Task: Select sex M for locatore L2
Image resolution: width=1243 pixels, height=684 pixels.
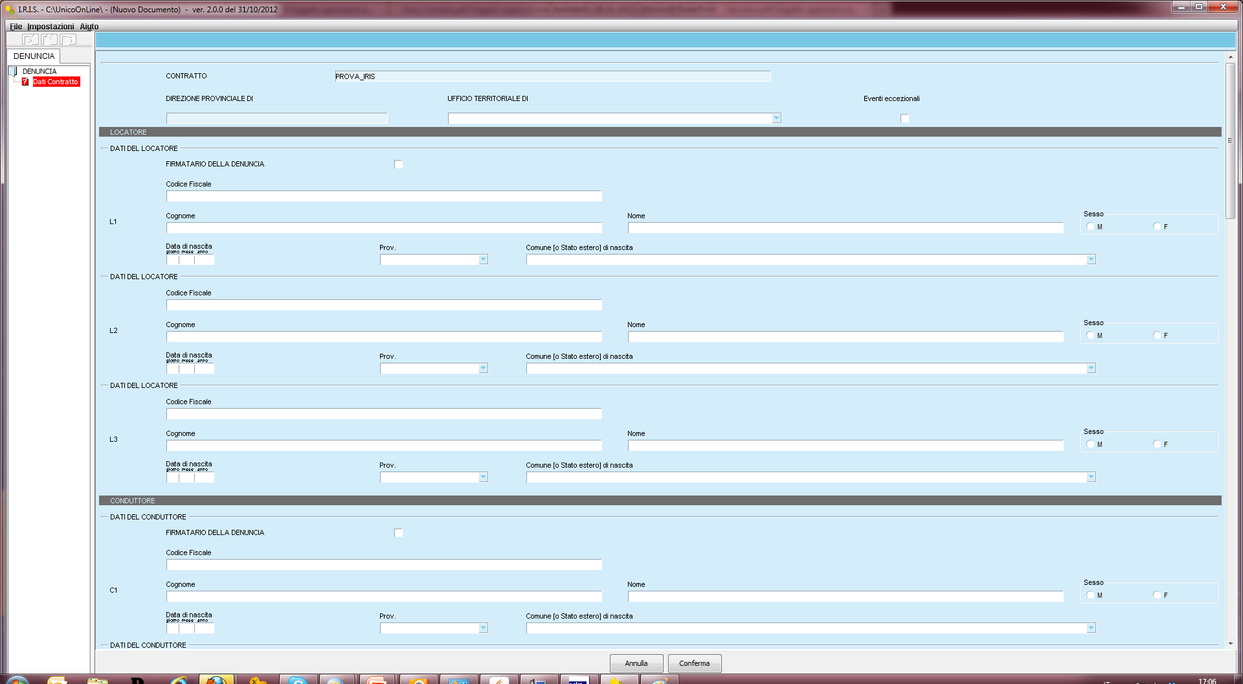Action: [1091, 336]
